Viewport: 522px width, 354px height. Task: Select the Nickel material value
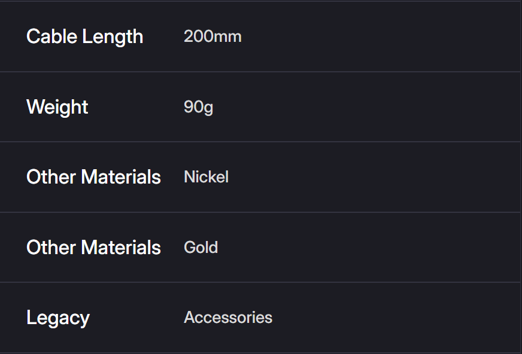click(x=206, y=177)
